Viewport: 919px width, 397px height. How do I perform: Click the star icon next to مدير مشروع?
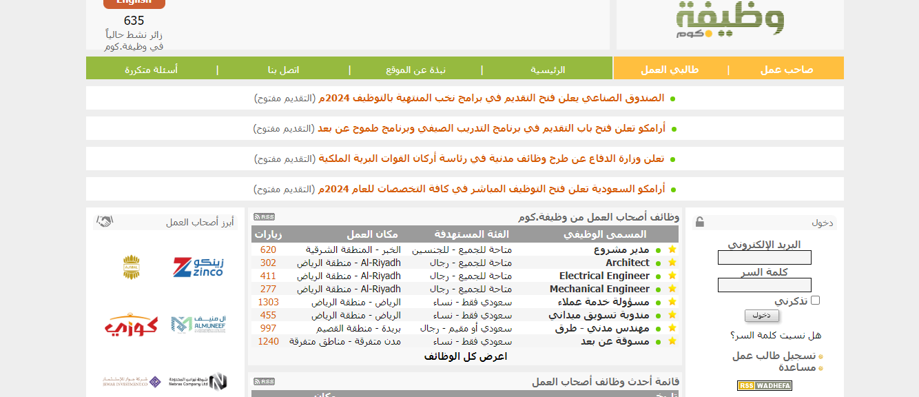[x=672, y=250]
